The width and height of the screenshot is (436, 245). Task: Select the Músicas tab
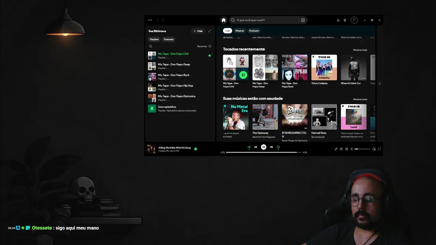[239, 31]
